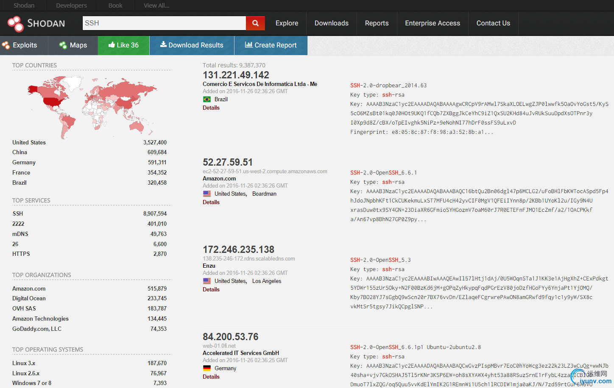
Task: Filter by Linux 3.x operating system
Action: [x=24, y=363]
